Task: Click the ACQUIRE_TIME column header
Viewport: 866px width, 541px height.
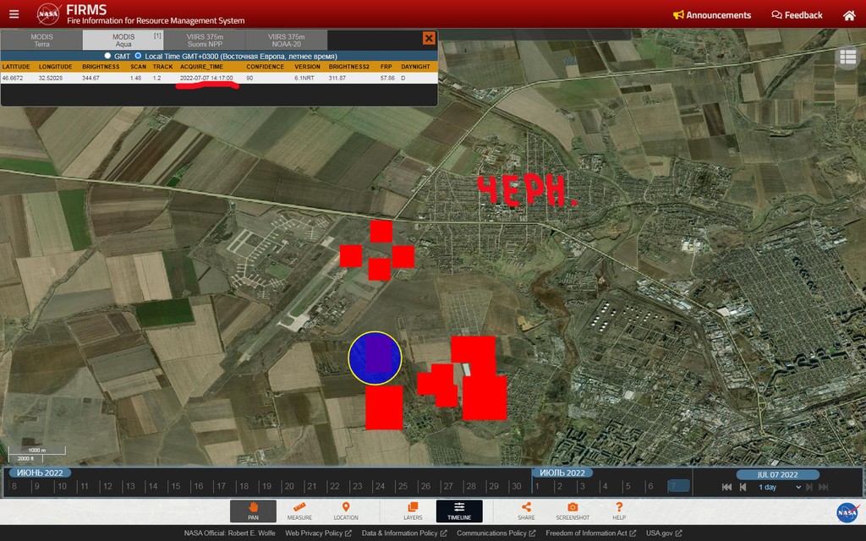Action: [201, 67]
